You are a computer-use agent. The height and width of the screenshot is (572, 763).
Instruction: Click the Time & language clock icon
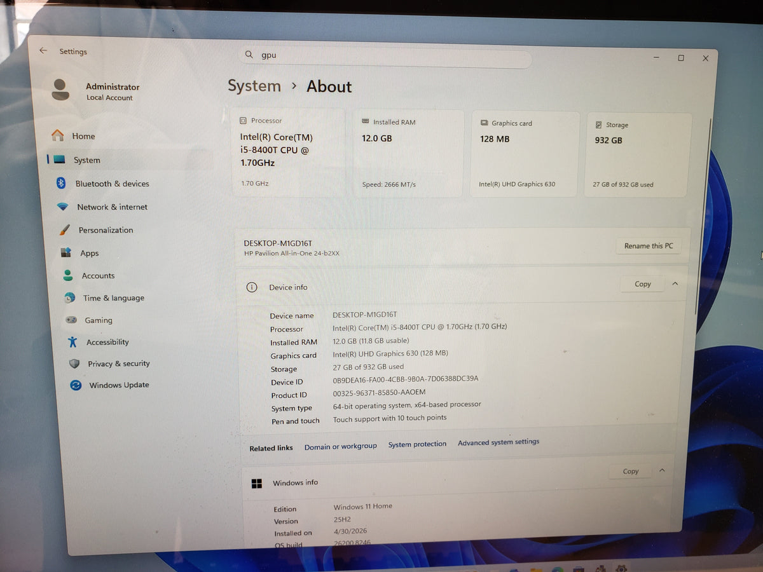tap(69, 297)
